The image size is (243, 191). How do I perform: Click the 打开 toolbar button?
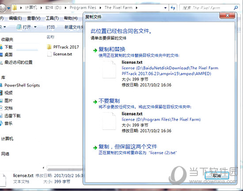tap(24, 27)
